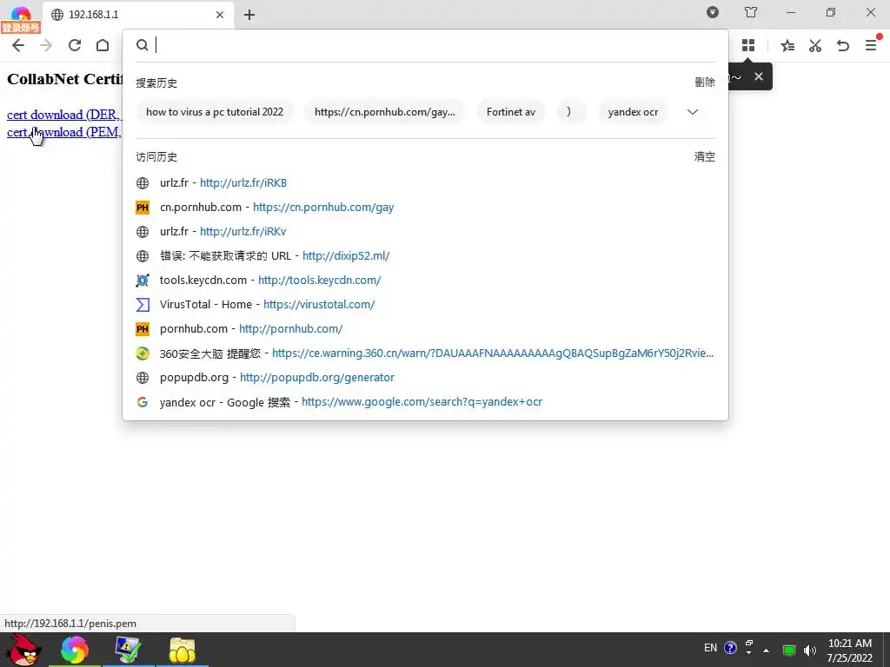This screenshot has width=890, height=667.
Task: Go back with the back arrow
Action: (x=18, y=45)
